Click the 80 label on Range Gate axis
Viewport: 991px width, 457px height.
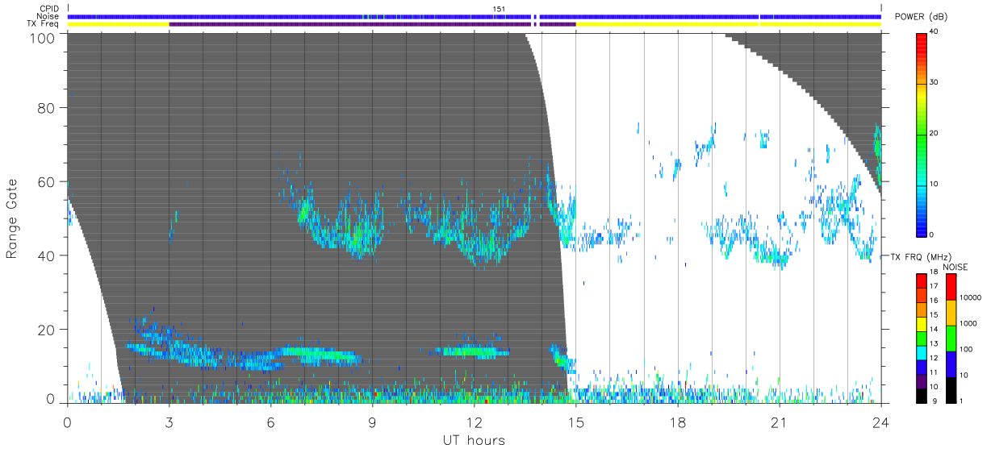[46, 107]
